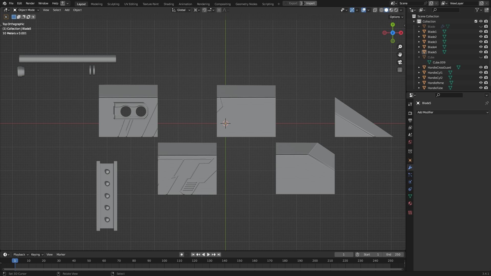Open the Object Mode dropdown
Screen dimensions: 491x276
tap(26, 10)
